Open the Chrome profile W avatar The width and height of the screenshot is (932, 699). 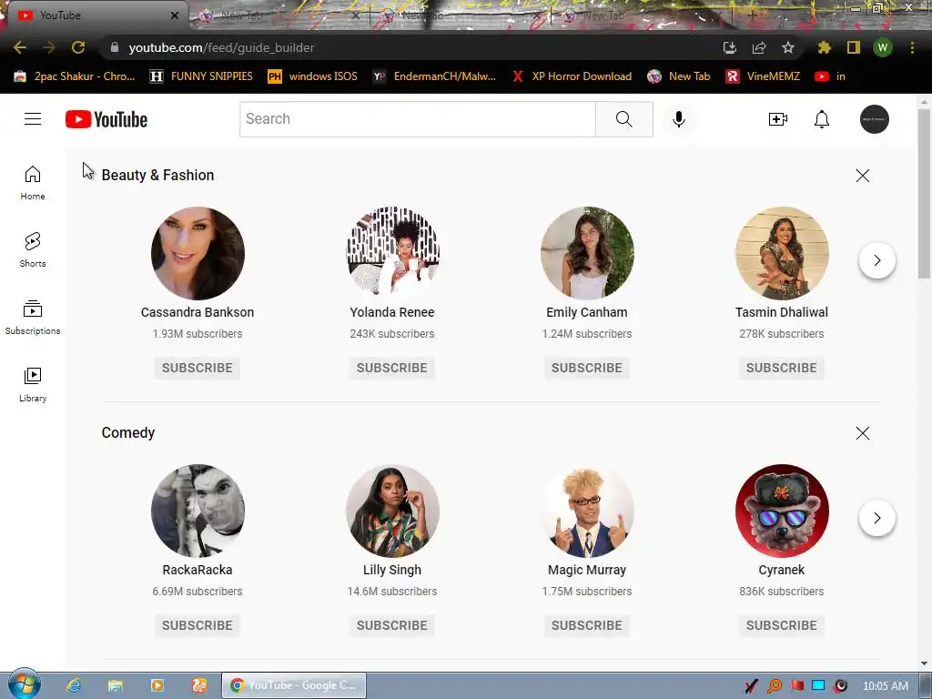click(x=883, y=47)
